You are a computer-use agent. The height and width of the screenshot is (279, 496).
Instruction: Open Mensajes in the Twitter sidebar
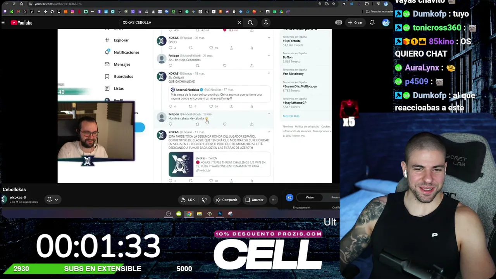pyautogui.click(x=118, y=64)
